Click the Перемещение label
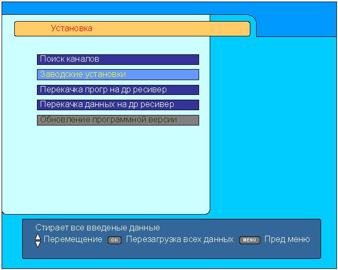The width and height of the screenshot is (338, 270). (x=73, y=239)
